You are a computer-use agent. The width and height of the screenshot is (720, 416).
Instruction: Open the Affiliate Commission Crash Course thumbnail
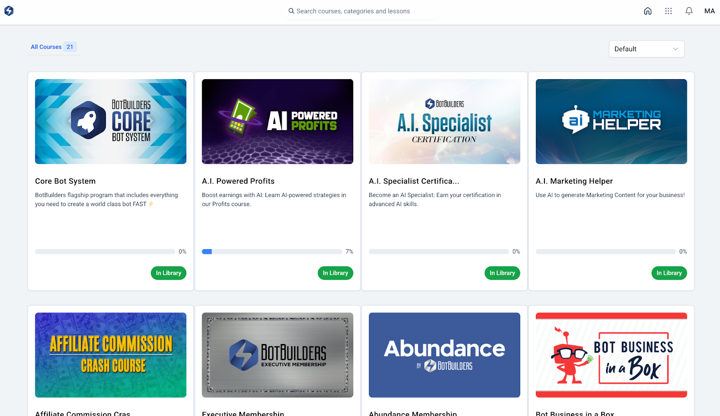111,355
